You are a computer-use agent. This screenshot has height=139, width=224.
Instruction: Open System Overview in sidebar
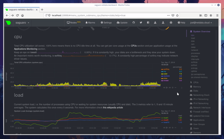tap(200, 32)
